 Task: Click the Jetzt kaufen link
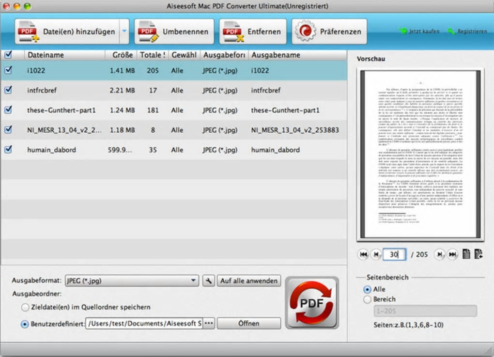419,31
